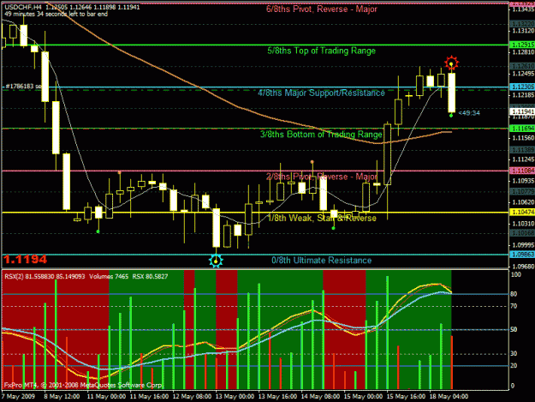The width and height of the screenshot is (535, 402).
Task: Click the <49:34 countdown label
Action: tap(469, 113)
